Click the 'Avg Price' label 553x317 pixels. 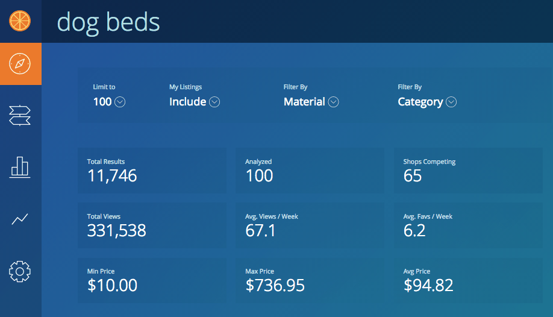[x=417, y=271]
